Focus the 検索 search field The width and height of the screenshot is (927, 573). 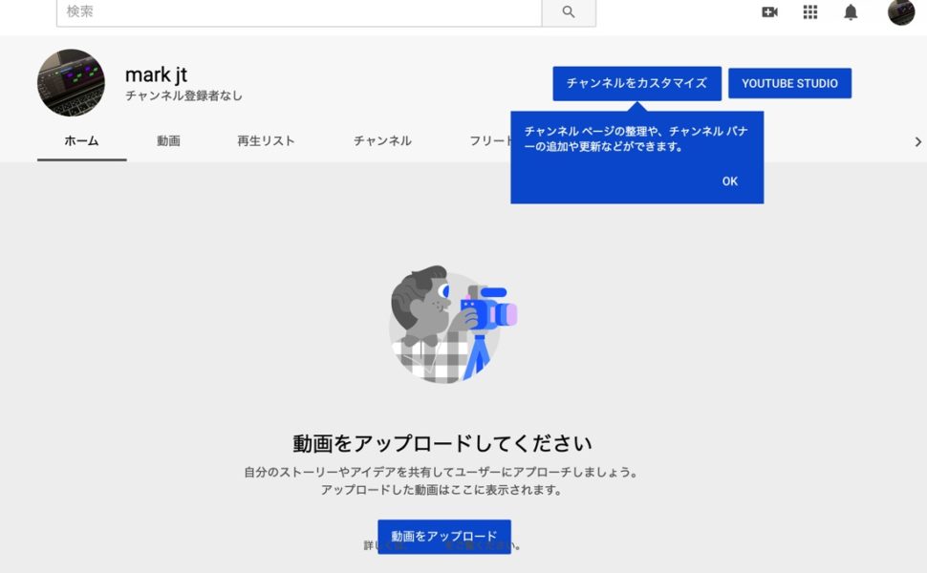point(299,11)
